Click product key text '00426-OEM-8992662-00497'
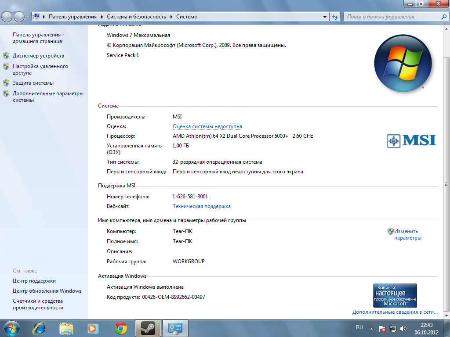The width and height of the screenshot is (450, 337). click(x=173, y=297)
